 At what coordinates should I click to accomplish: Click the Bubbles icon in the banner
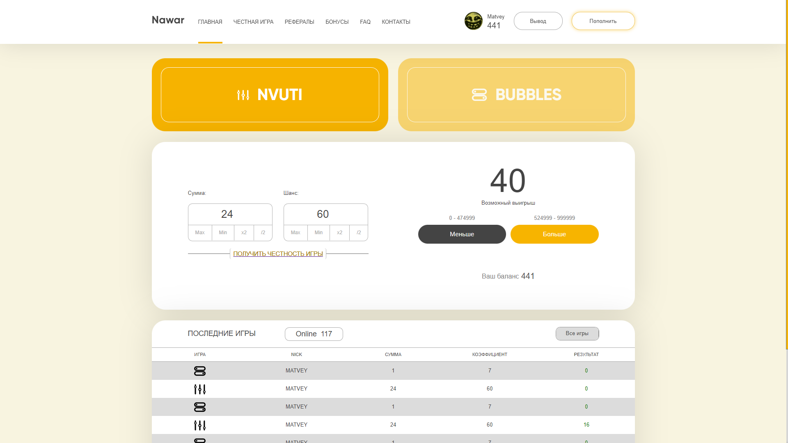coord(479,95)
